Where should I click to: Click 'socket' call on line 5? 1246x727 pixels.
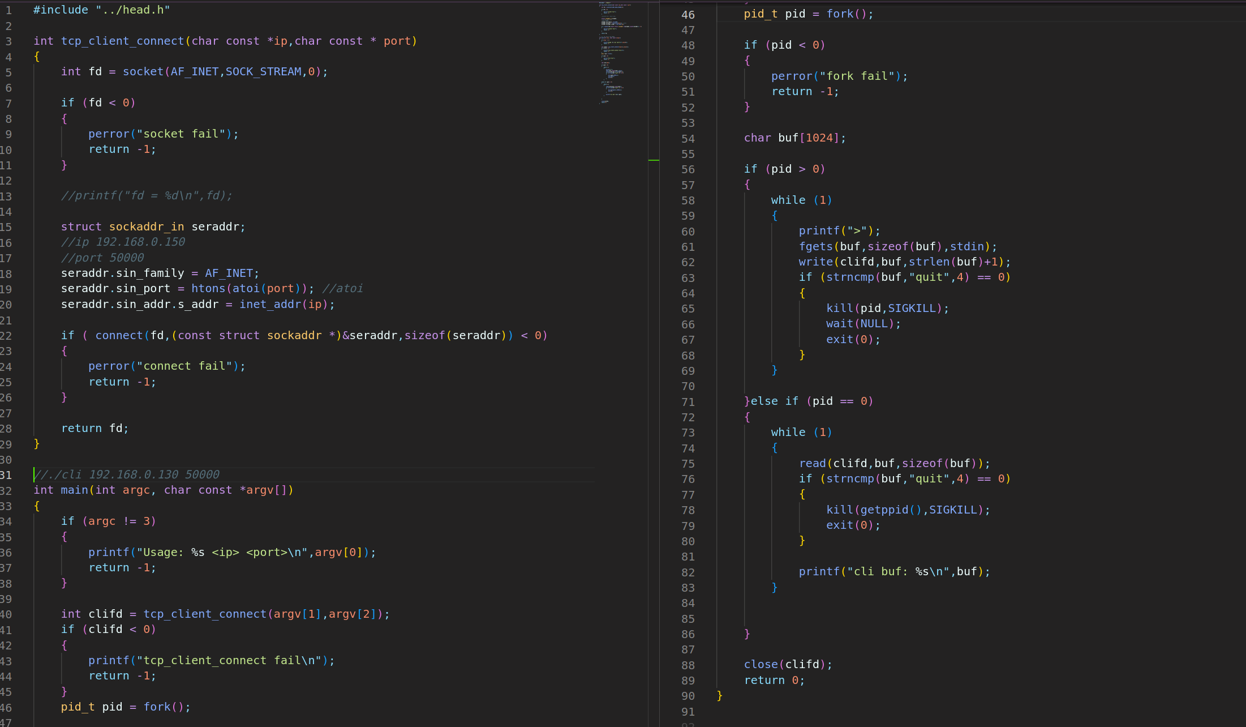[x=143, y=71]
